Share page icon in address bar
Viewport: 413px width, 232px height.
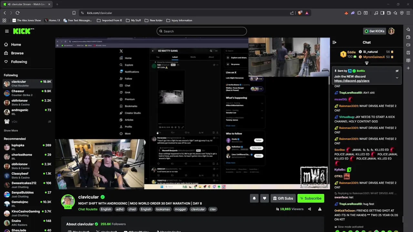292,13
